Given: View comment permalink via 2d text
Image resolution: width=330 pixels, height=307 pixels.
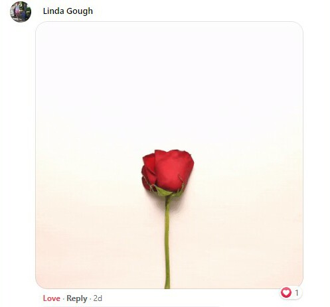Looking at the screenshot, I should tap(98, 298).
